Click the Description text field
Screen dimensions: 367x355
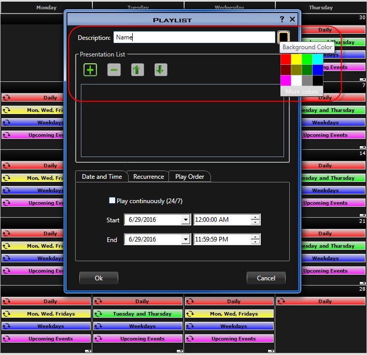point(194,37)
